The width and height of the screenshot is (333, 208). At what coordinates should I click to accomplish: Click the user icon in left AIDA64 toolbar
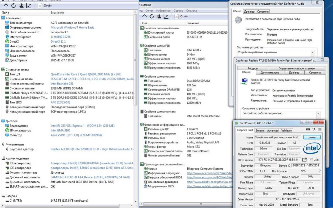tap(21, 6)
